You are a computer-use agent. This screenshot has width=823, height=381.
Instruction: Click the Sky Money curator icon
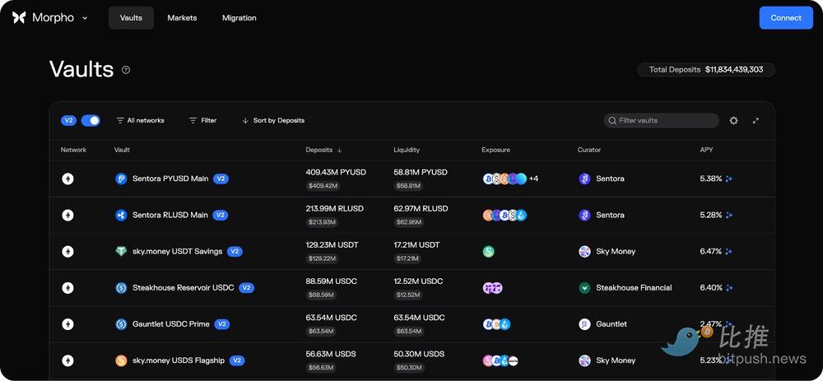coord(584,251)
